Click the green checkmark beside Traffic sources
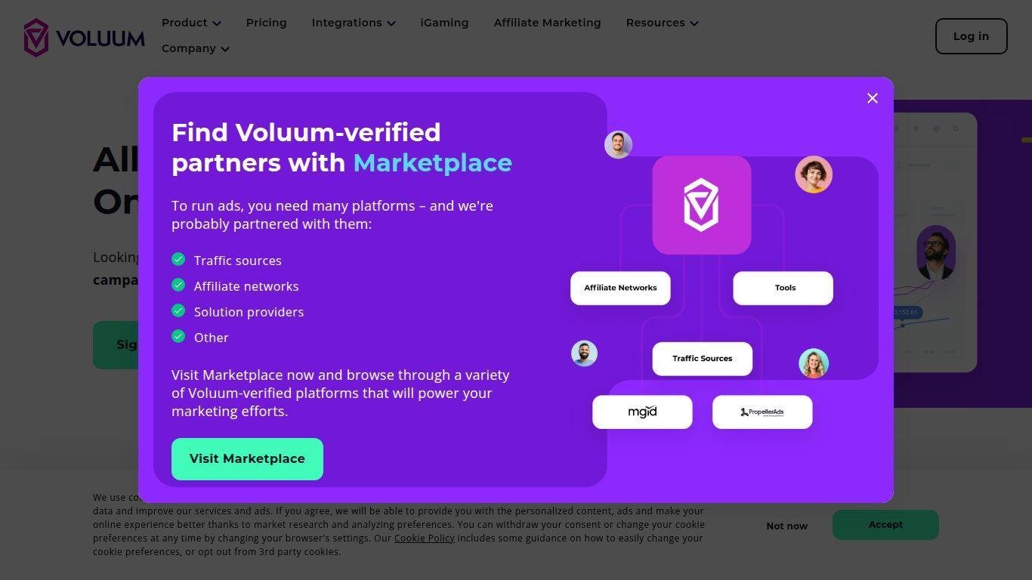The image size is (1032, 580). point(178,259)
